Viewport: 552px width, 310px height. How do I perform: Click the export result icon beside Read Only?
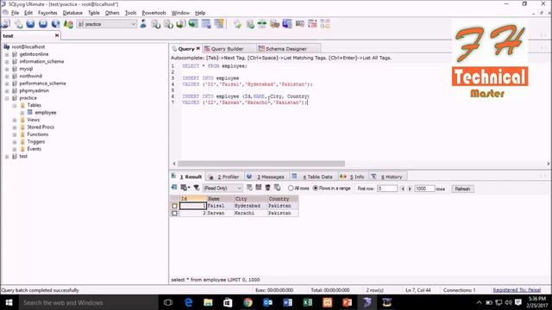coord(185,188)
